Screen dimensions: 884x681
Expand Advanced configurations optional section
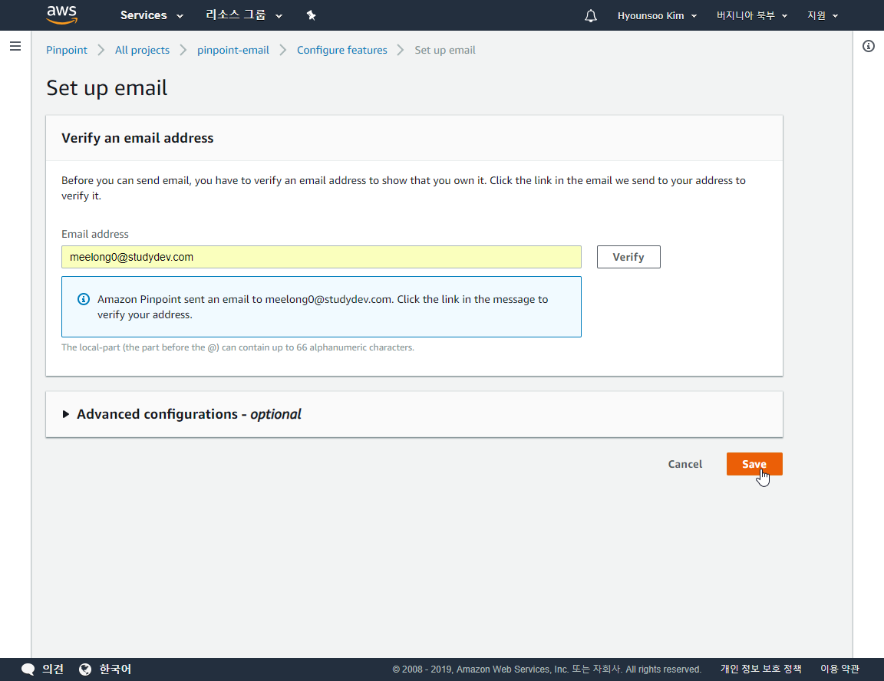(x=181, y=414)
